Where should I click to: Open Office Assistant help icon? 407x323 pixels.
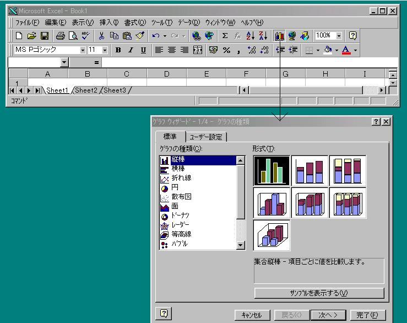[352, 36]
